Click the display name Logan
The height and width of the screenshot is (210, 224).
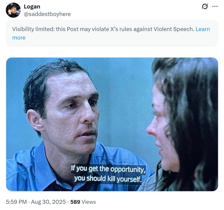[32, 7]
